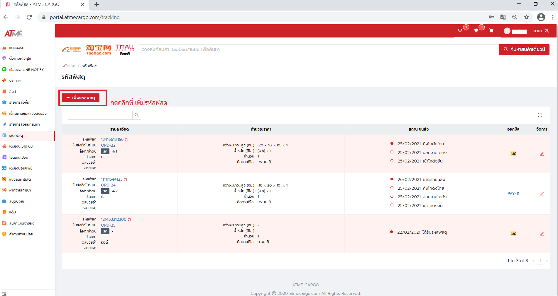Go to next page of results
558x296 pixels.
547,261
